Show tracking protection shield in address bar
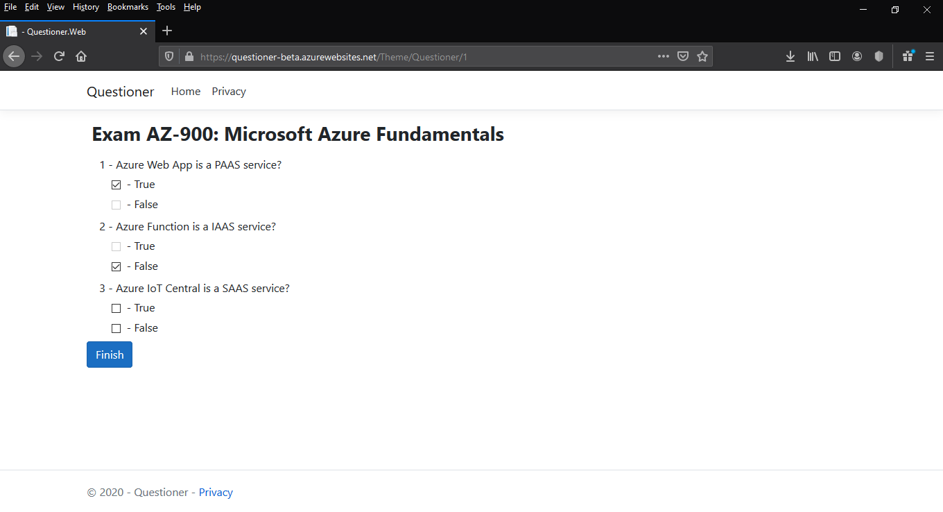 [168, 56]
